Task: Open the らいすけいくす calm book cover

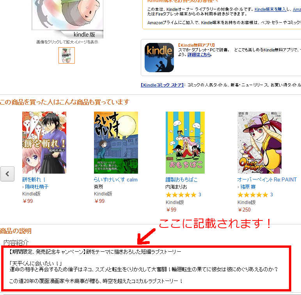Action: click(116, 142)
